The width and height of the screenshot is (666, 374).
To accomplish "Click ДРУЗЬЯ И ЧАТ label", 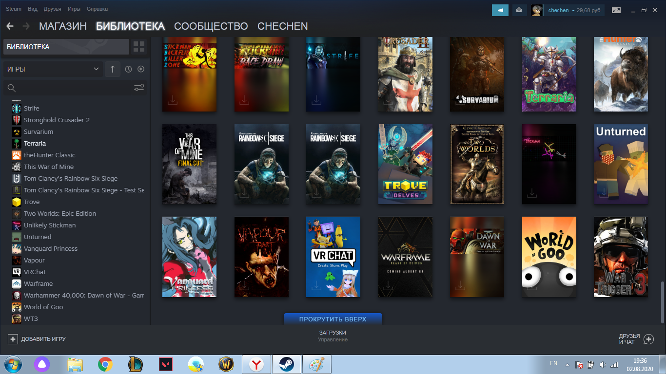I will point(629,339).
